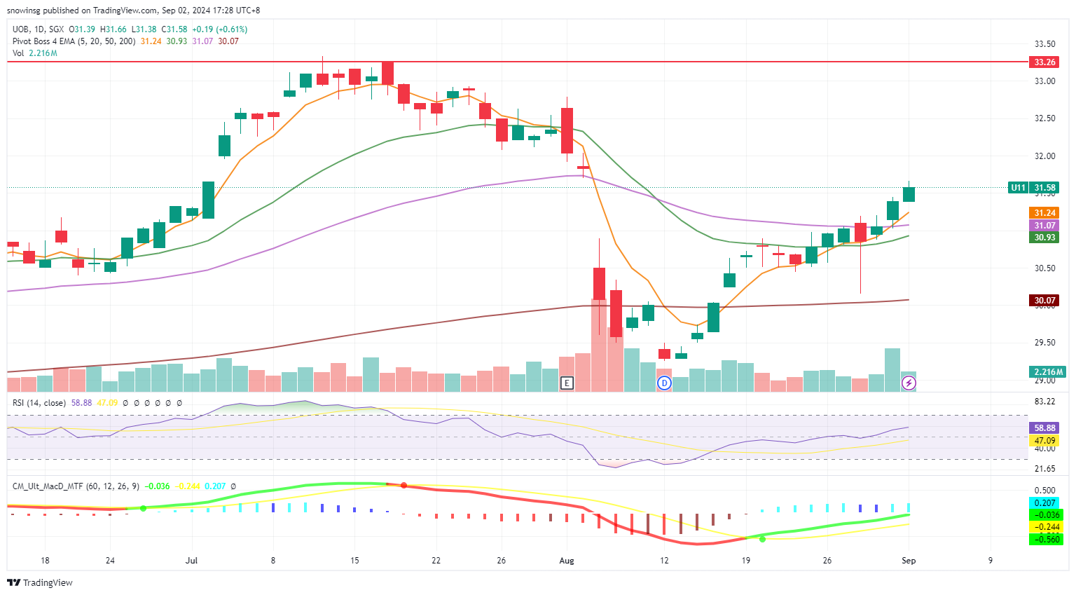Click the orange 31.24 axis price label
Image resolution: width=1076 pixels, height=595 pixels.
[1044, 213]
